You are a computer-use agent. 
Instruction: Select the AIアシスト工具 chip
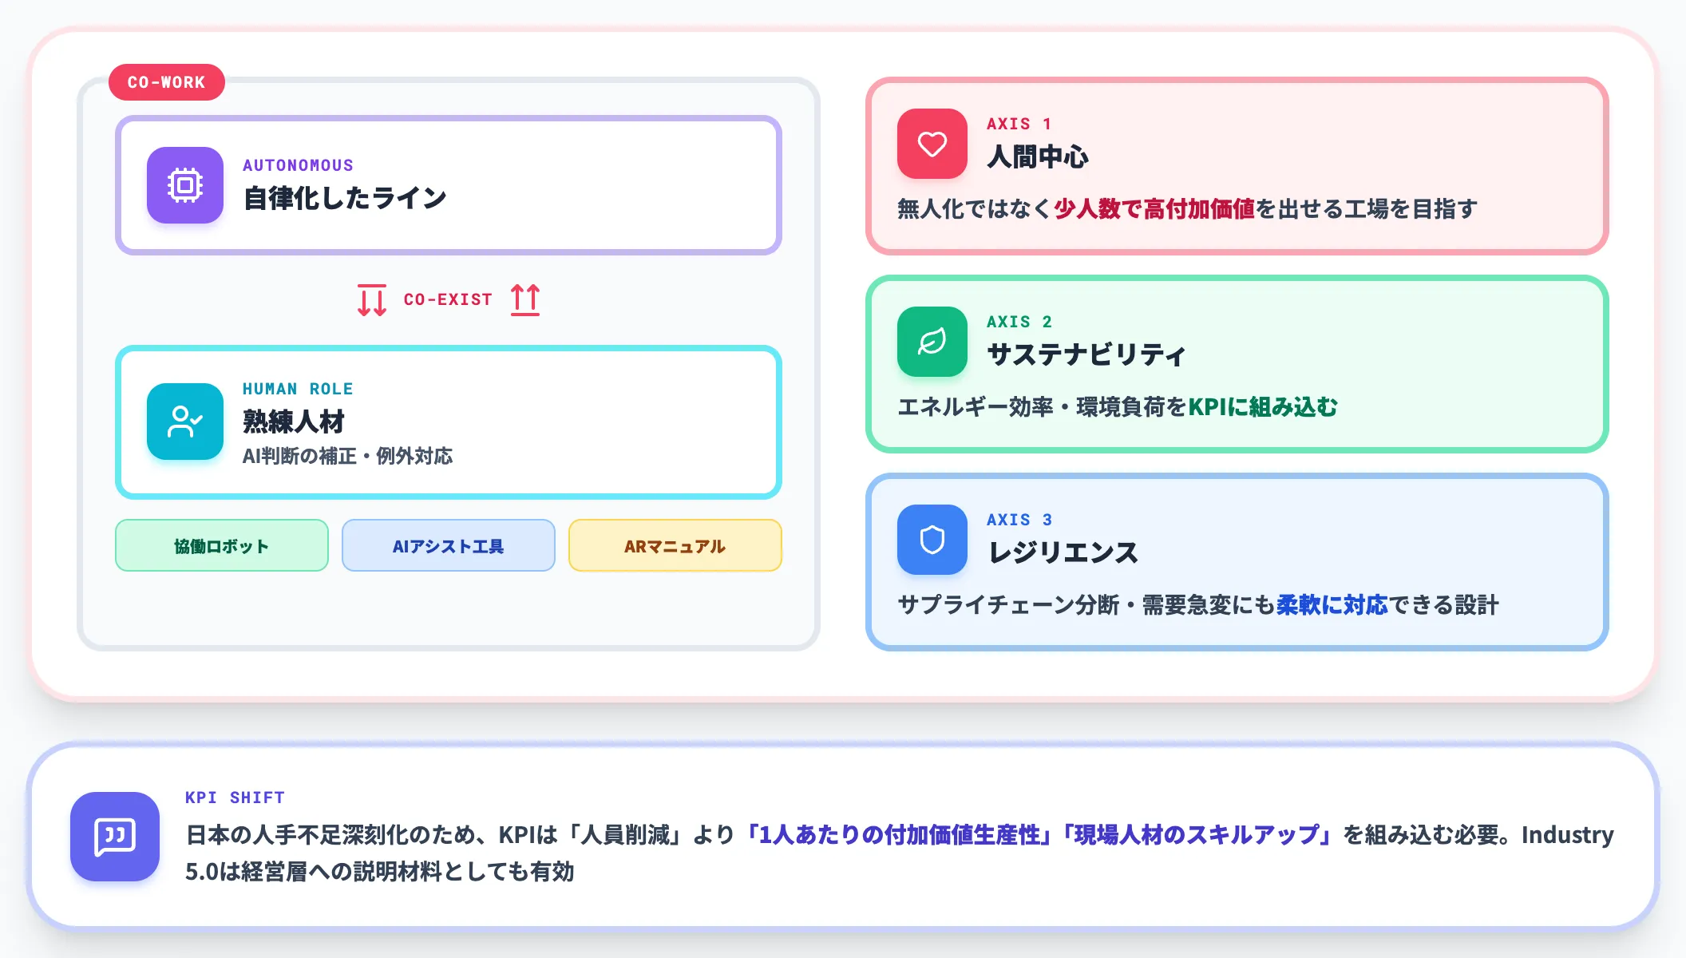[449, 545]
